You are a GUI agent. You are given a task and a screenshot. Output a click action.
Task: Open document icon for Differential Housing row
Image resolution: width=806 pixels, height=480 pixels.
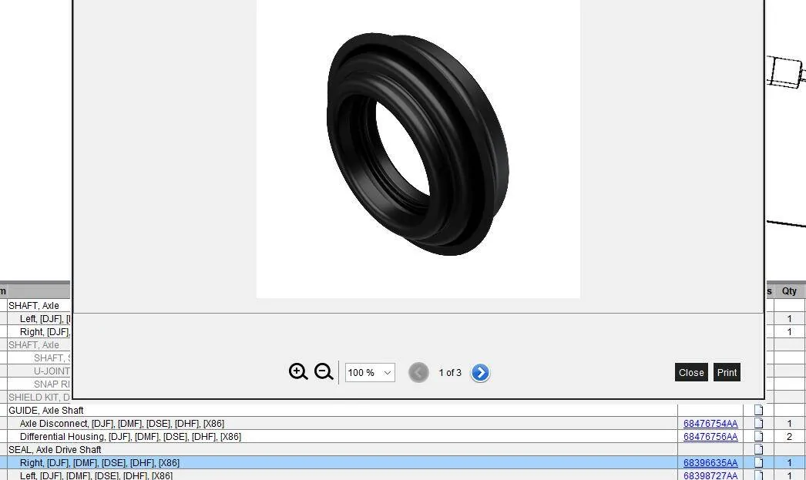(x=759, y=437)
